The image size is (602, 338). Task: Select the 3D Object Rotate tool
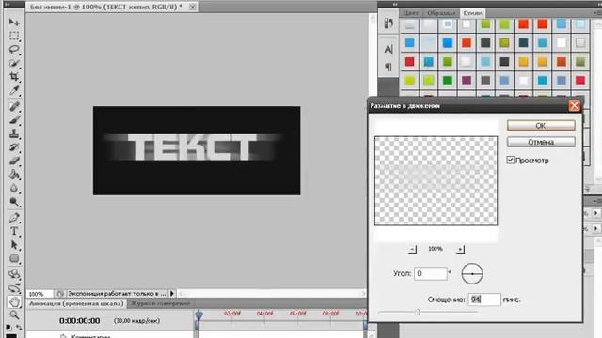14,274
